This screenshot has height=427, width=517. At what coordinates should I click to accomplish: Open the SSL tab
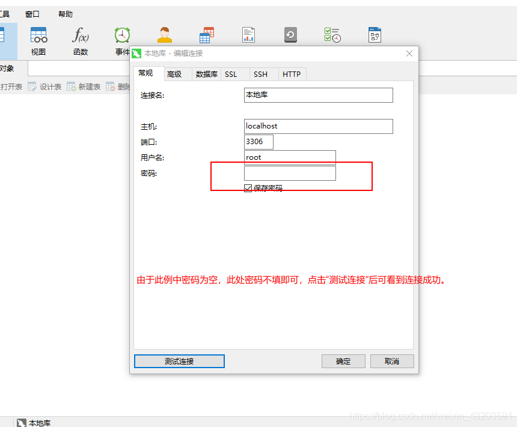[x=231, y=74]
